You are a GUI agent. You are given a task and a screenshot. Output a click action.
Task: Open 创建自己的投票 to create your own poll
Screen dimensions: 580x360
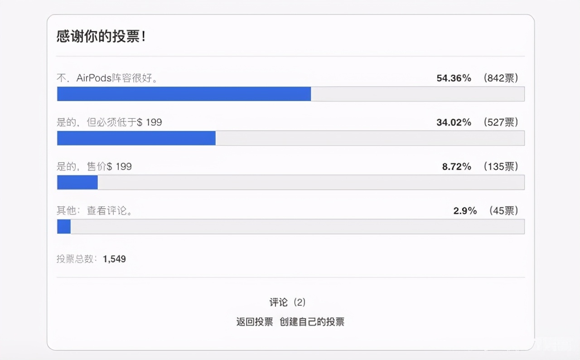pyautogui.click(x=314, y=321)
